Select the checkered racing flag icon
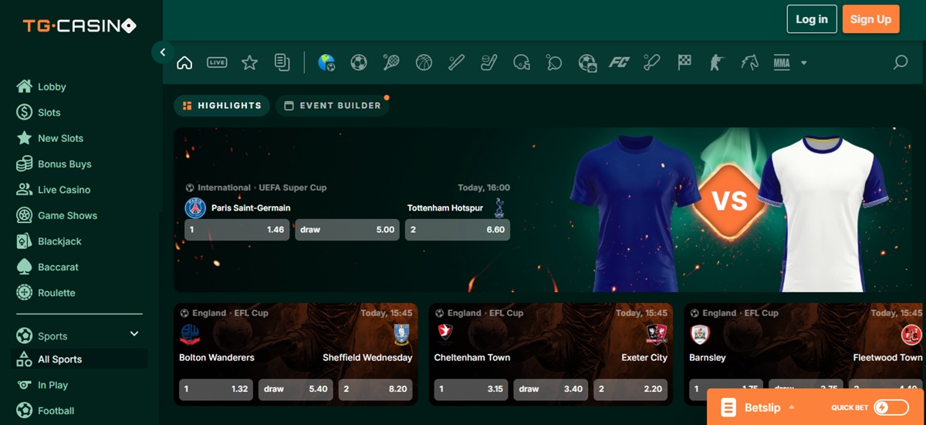 (x=684, y=62)
